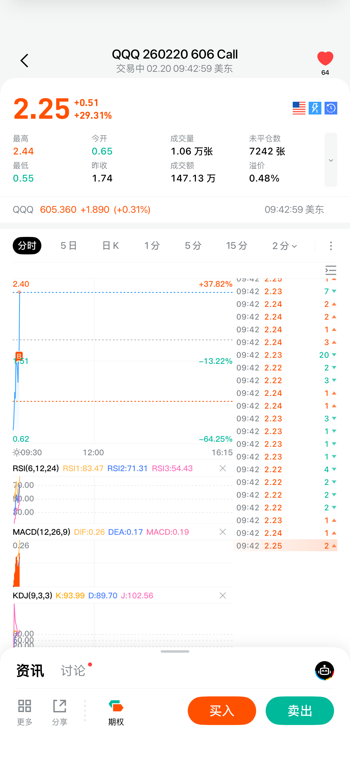Tap the US flag market icon
The height and width of the screenshot is (760, 350).
click(299, 108)
